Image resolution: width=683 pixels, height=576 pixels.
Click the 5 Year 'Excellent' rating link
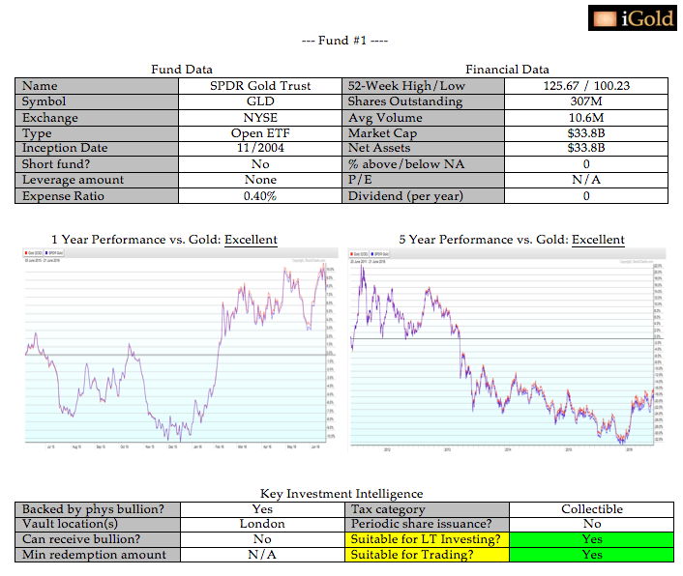(598, 240)
